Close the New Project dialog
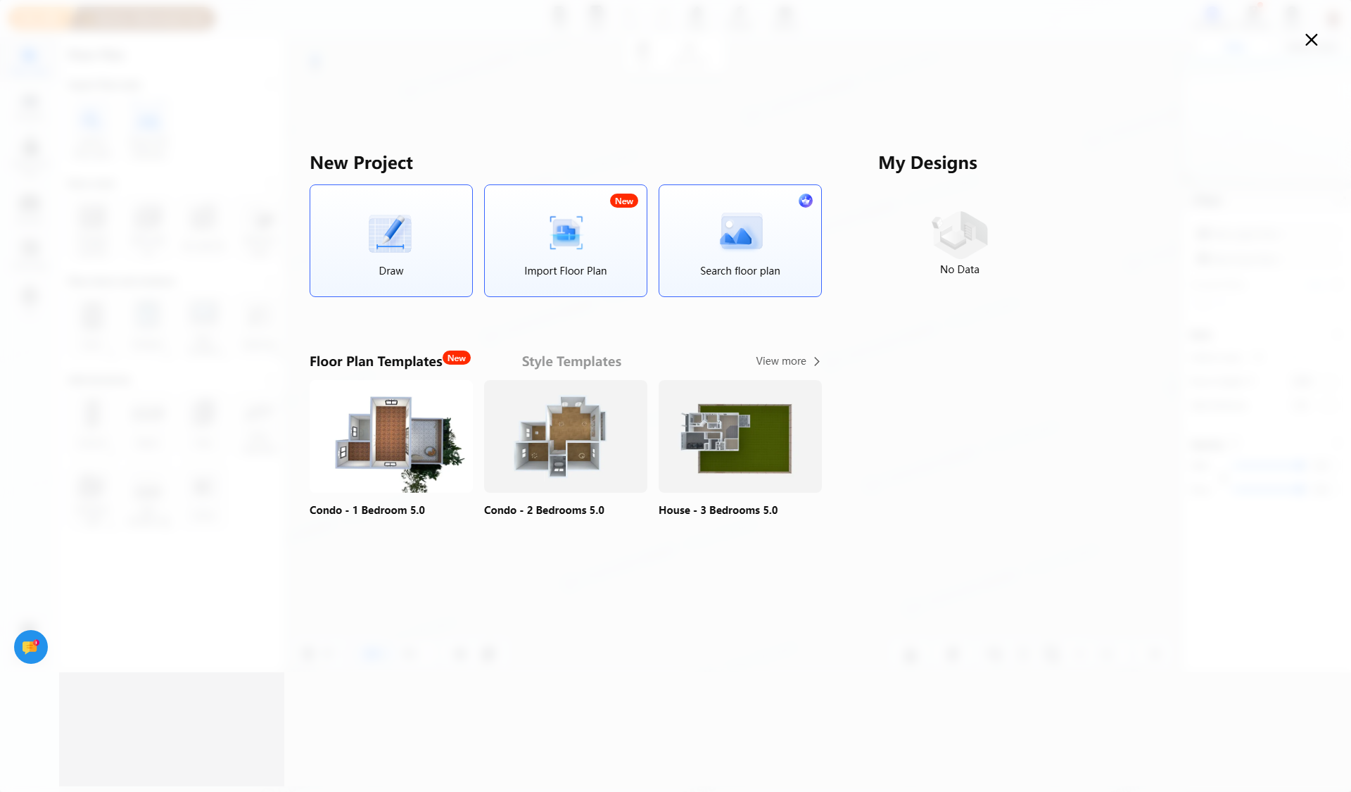 point(1311,40)
